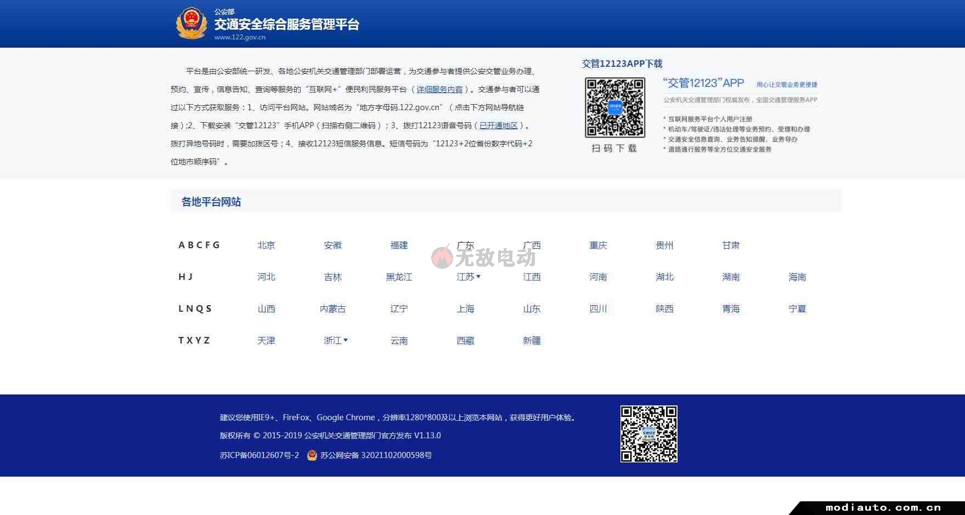The image size is (965, 515).
Task: Go to the 重庆 platform site
Action: pyautogui.click(x=598, y=245)
